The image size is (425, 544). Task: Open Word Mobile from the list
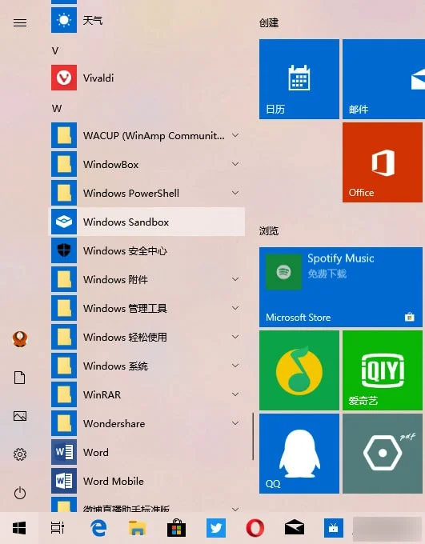pos(147,481)
